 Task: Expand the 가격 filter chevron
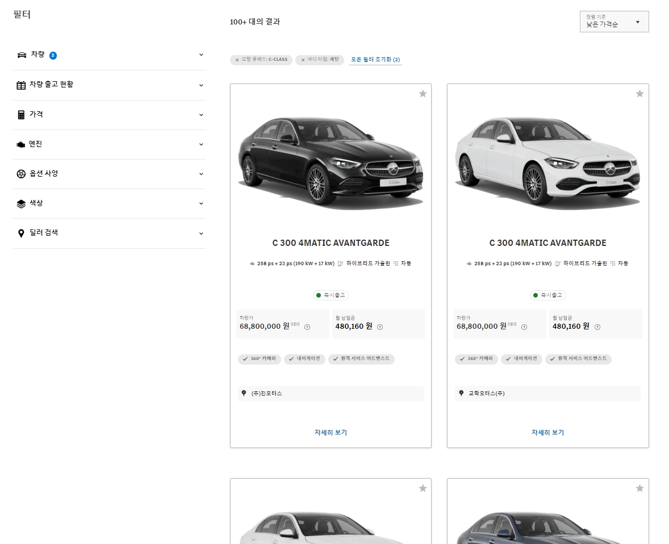(201, 115)
